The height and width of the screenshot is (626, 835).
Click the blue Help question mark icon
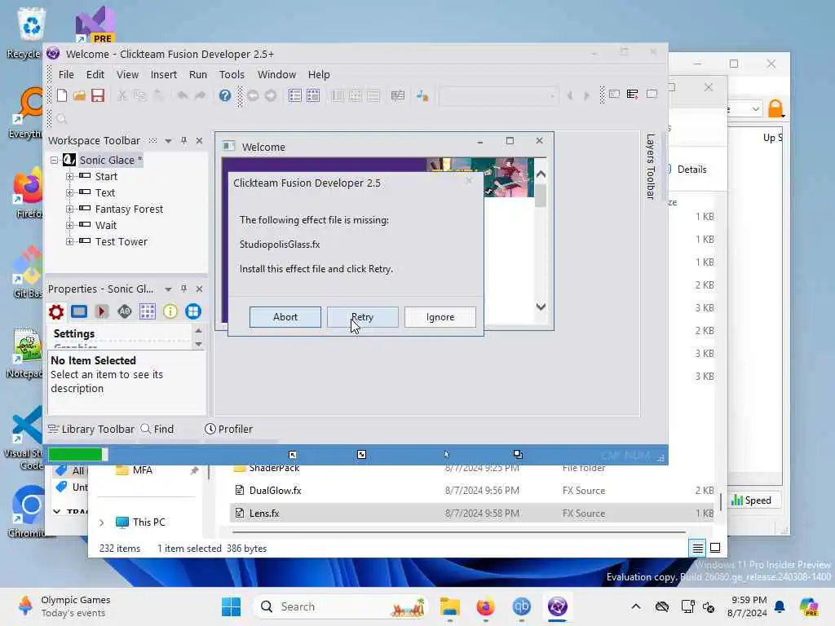(225, 95)
